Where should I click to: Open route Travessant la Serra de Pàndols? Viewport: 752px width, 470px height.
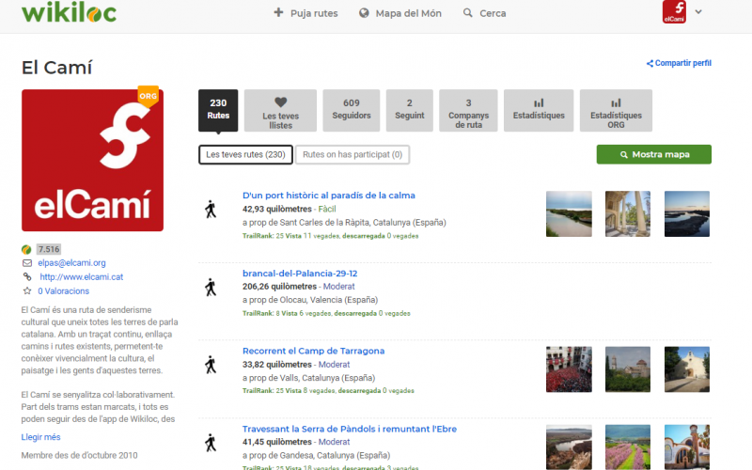click(x=349, y=429)
